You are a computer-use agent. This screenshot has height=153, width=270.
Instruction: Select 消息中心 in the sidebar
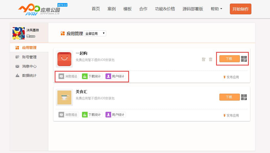(29, 66)
